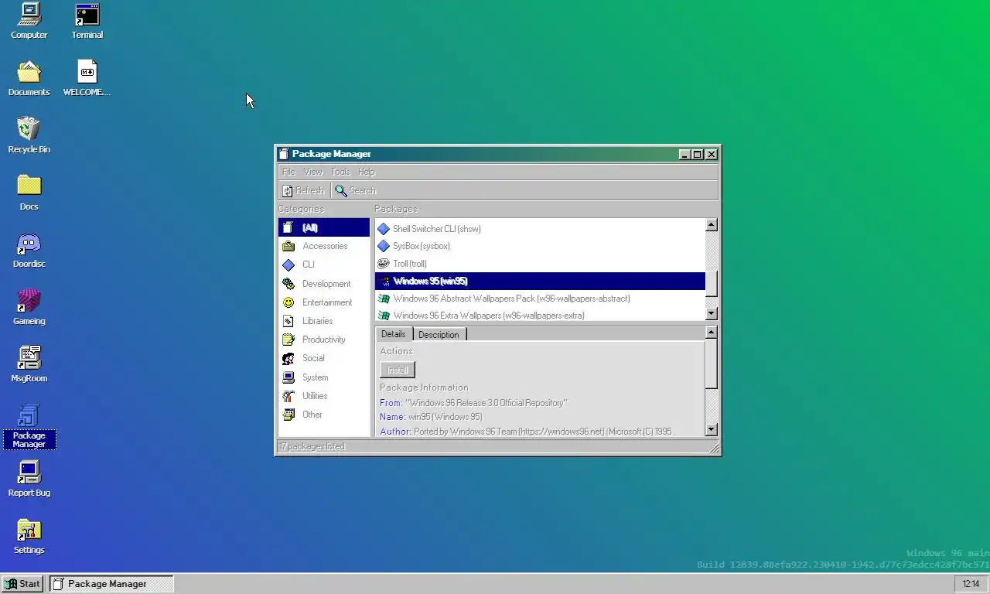Maximize the Package Manager window
Screen dimensions: 990x594
(697, 155)
